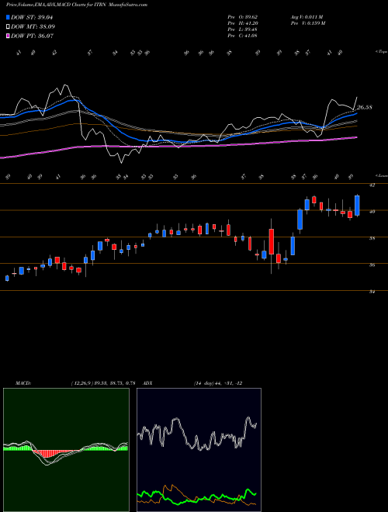The image size is (388, 512).
Task: Click the Lows label below the EMA chart
Action: point(382,175)
